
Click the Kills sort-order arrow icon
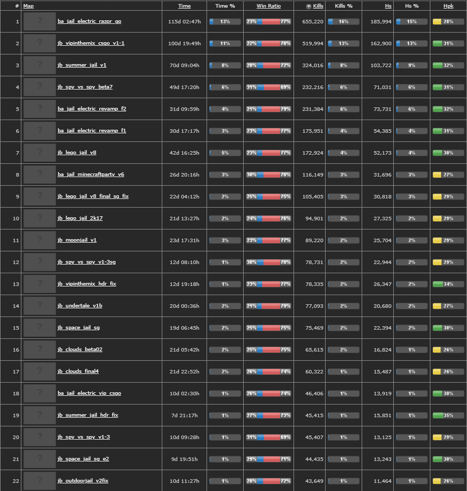(309, 6)
